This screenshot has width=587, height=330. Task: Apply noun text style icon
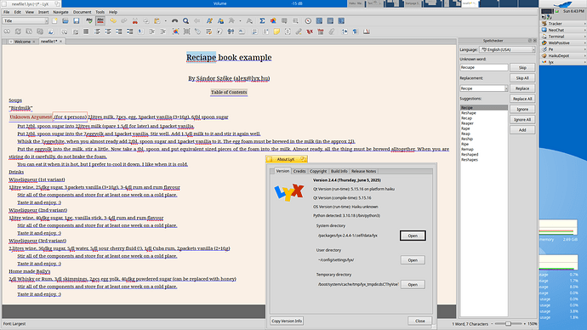point(220,21)
